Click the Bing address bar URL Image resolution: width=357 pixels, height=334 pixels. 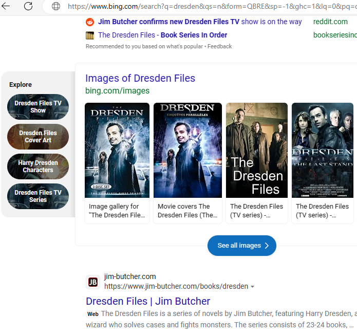[212, 6]
